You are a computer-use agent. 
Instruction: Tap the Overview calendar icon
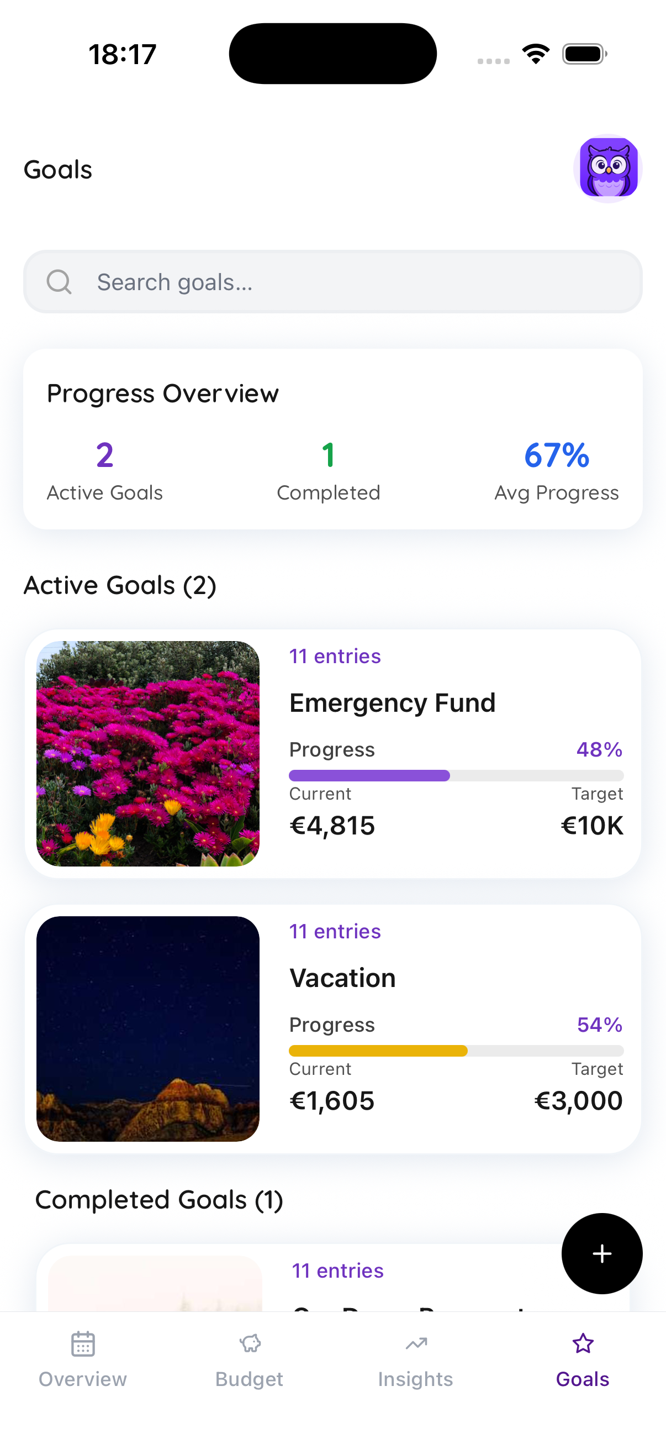click(83, 1344)
